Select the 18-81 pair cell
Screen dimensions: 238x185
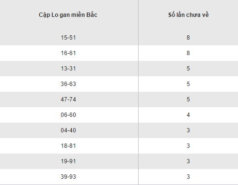coord(68,146)
